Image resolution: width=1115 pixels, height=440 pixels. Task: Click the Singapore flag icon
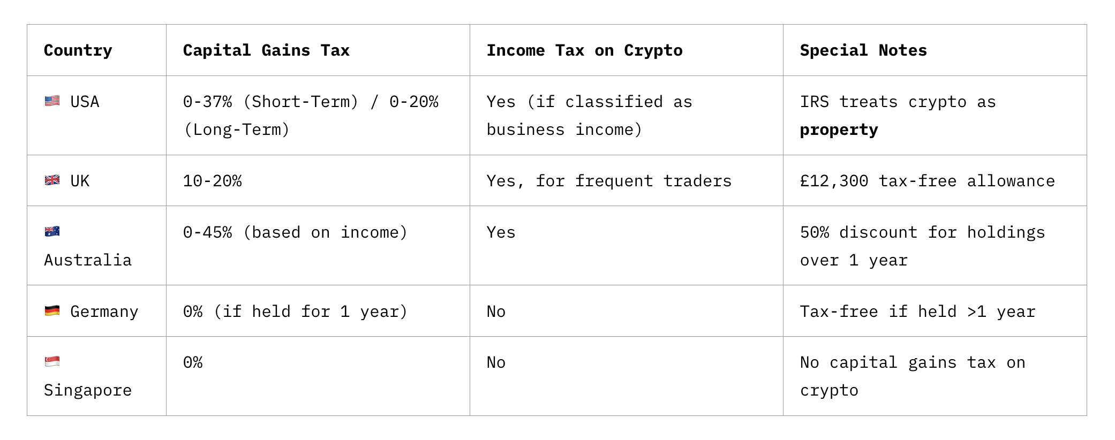click(x=52, y=362)
